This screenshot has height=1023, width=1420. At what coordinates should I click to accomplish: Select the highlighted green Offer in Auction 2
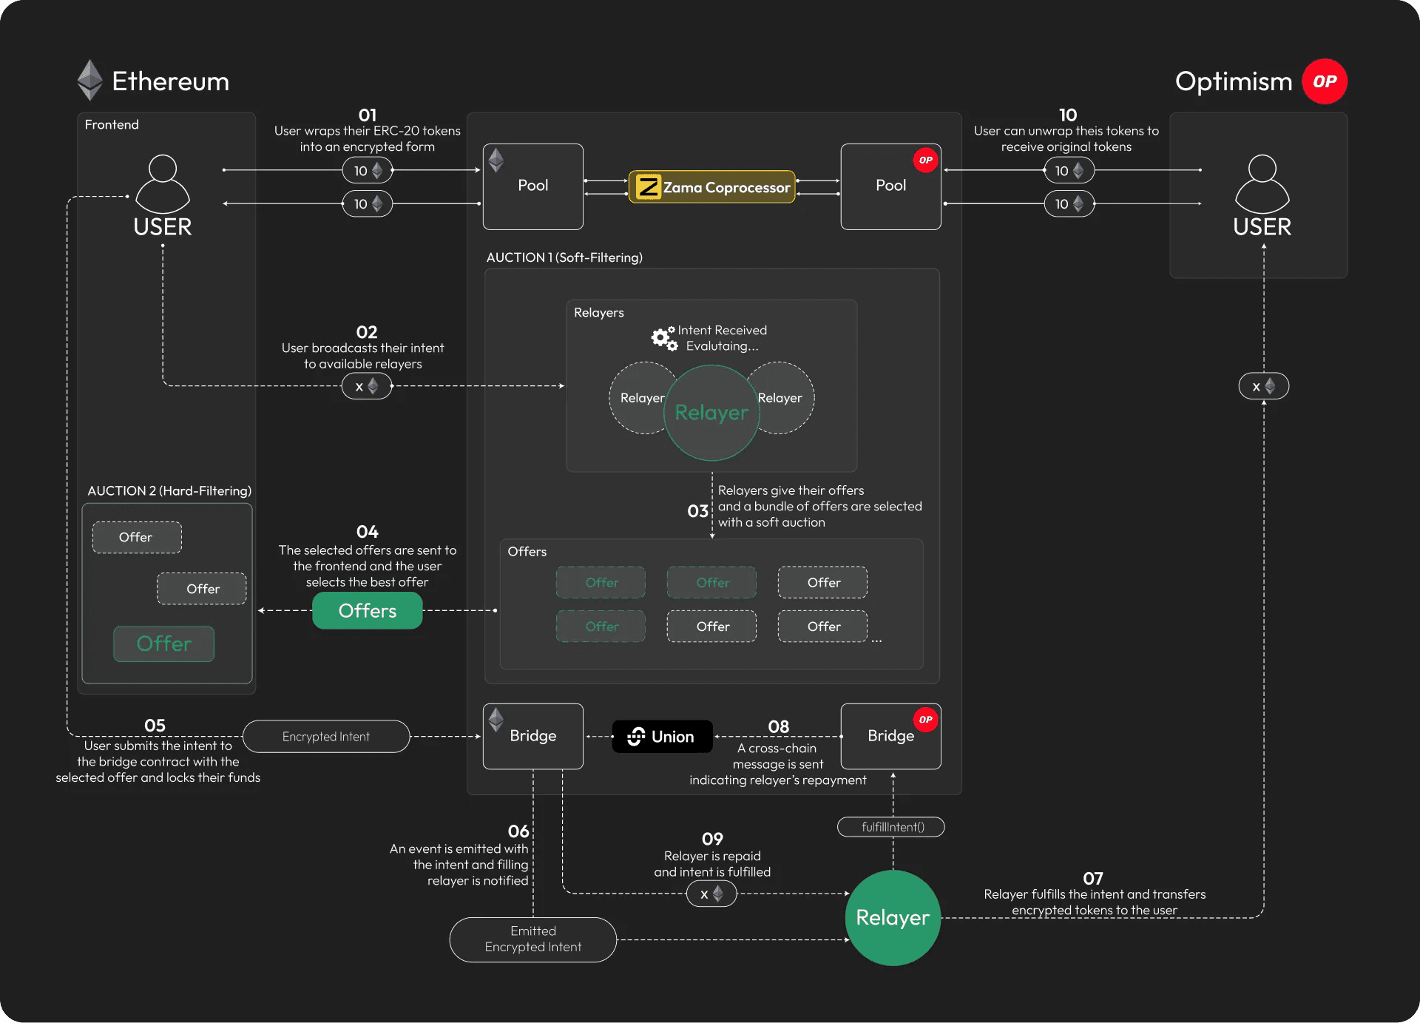tap(163, 644)
